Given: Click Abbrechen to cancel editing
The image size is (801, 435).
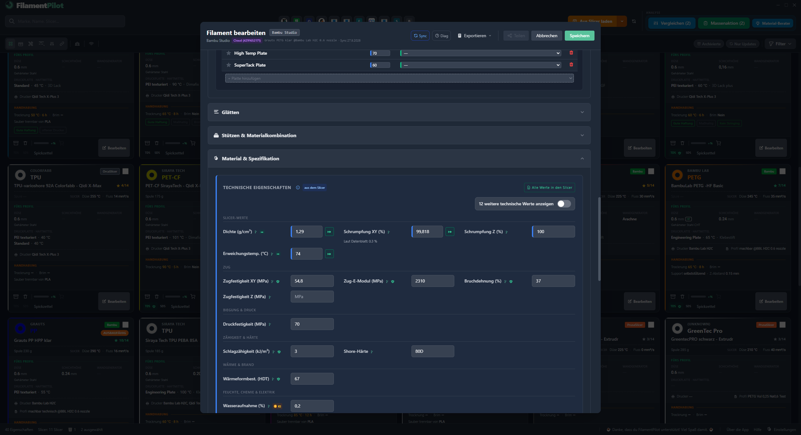Looking at the screenshot, I should [547, 36].
